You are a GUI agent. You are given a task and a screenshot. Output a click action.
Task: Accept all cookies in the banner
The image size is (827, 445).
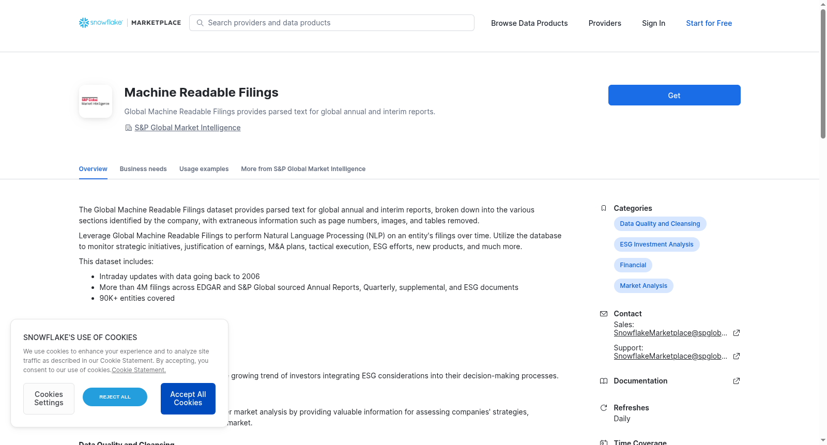point(188,398)
